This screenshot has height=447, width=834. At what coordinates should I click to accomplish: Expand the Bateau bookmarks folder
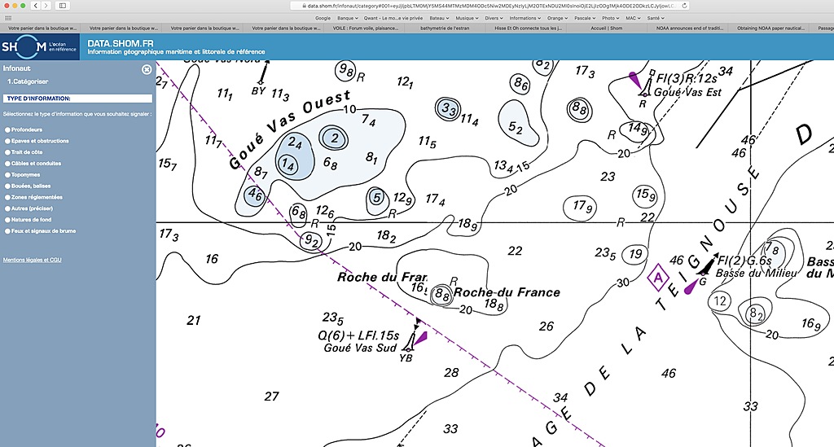pyautogui.click(x=439, y=18)
